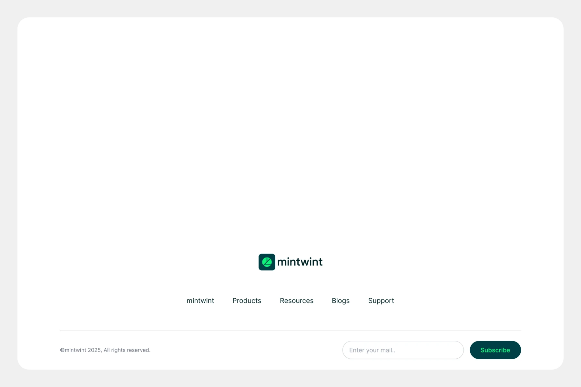Click the right end of the email field
Screen dimensions: 581x387
tap(455, 350)
